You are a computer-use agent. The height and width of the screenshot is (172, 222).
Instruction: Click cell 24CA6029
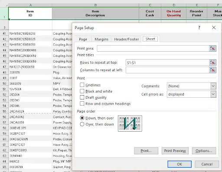30,111
